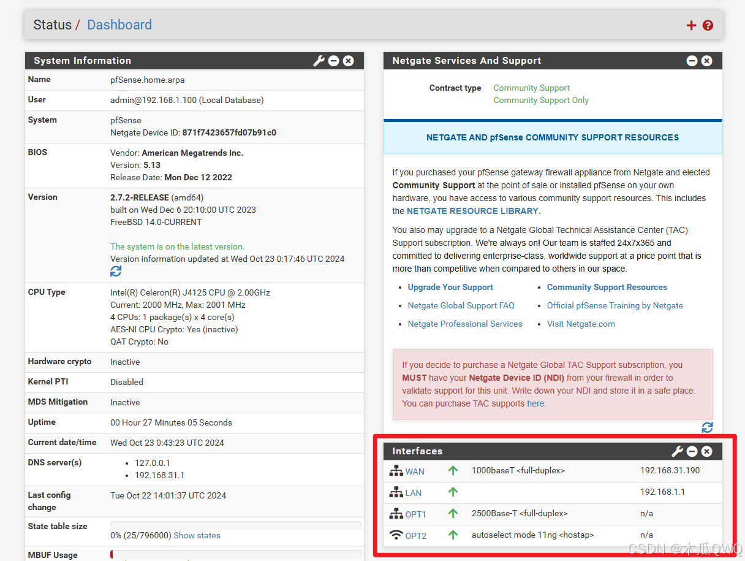Open the Upgrade Your Support link
745x561 pixels.
(450, 287)
